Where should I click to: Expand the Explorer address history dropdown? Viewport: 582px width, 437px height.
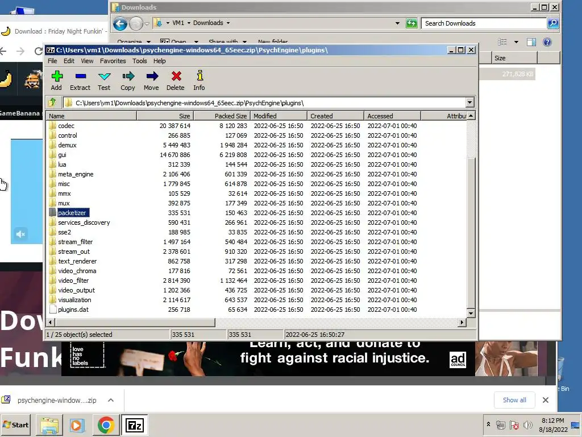click(397, 23)
